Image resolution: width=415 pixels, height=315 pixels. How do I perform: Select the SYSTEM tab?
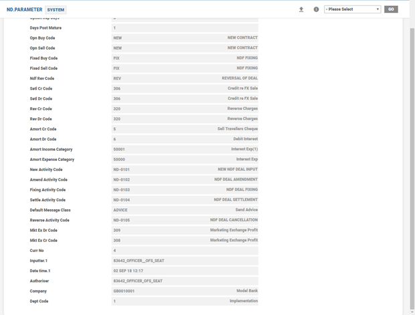[x=56, y=10]
